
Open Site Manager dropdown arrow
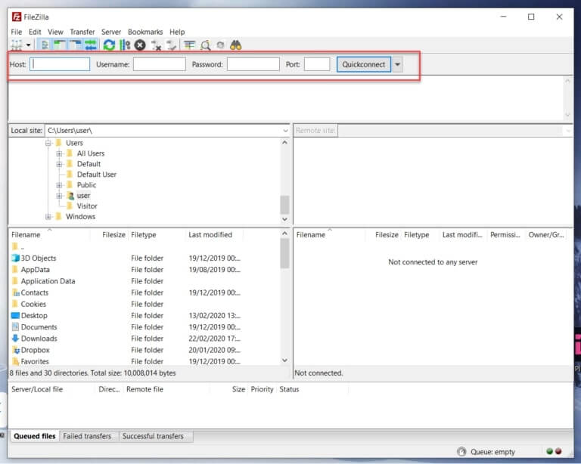click(x=29, y=45)
